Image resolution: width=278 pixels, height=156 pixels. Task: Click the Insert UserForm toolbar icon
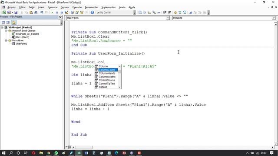click(9, 13)
